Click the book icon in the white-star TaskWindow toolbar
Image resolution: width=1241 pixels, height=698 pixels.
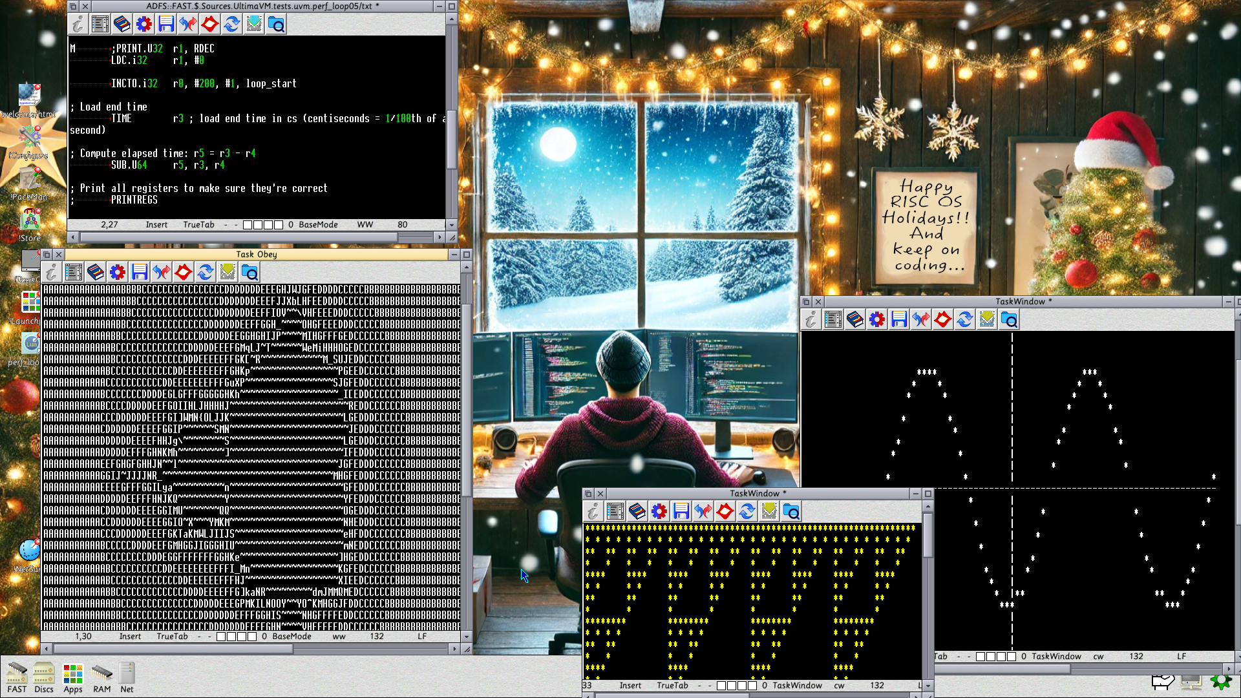854,319
